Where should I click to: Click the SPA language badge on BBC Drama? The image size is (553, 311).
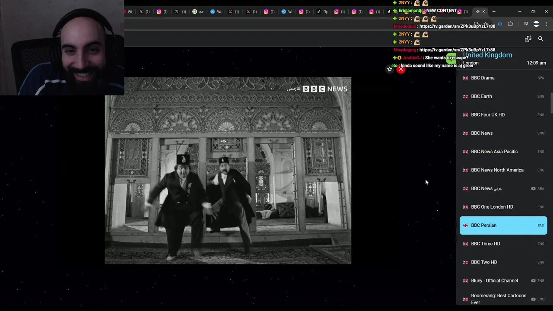(x=540, y=78)
